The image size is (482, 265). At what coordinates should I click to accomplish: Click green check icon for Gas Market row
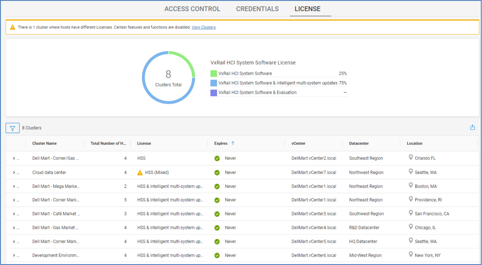pyautogui.click(x=217, y=228)
